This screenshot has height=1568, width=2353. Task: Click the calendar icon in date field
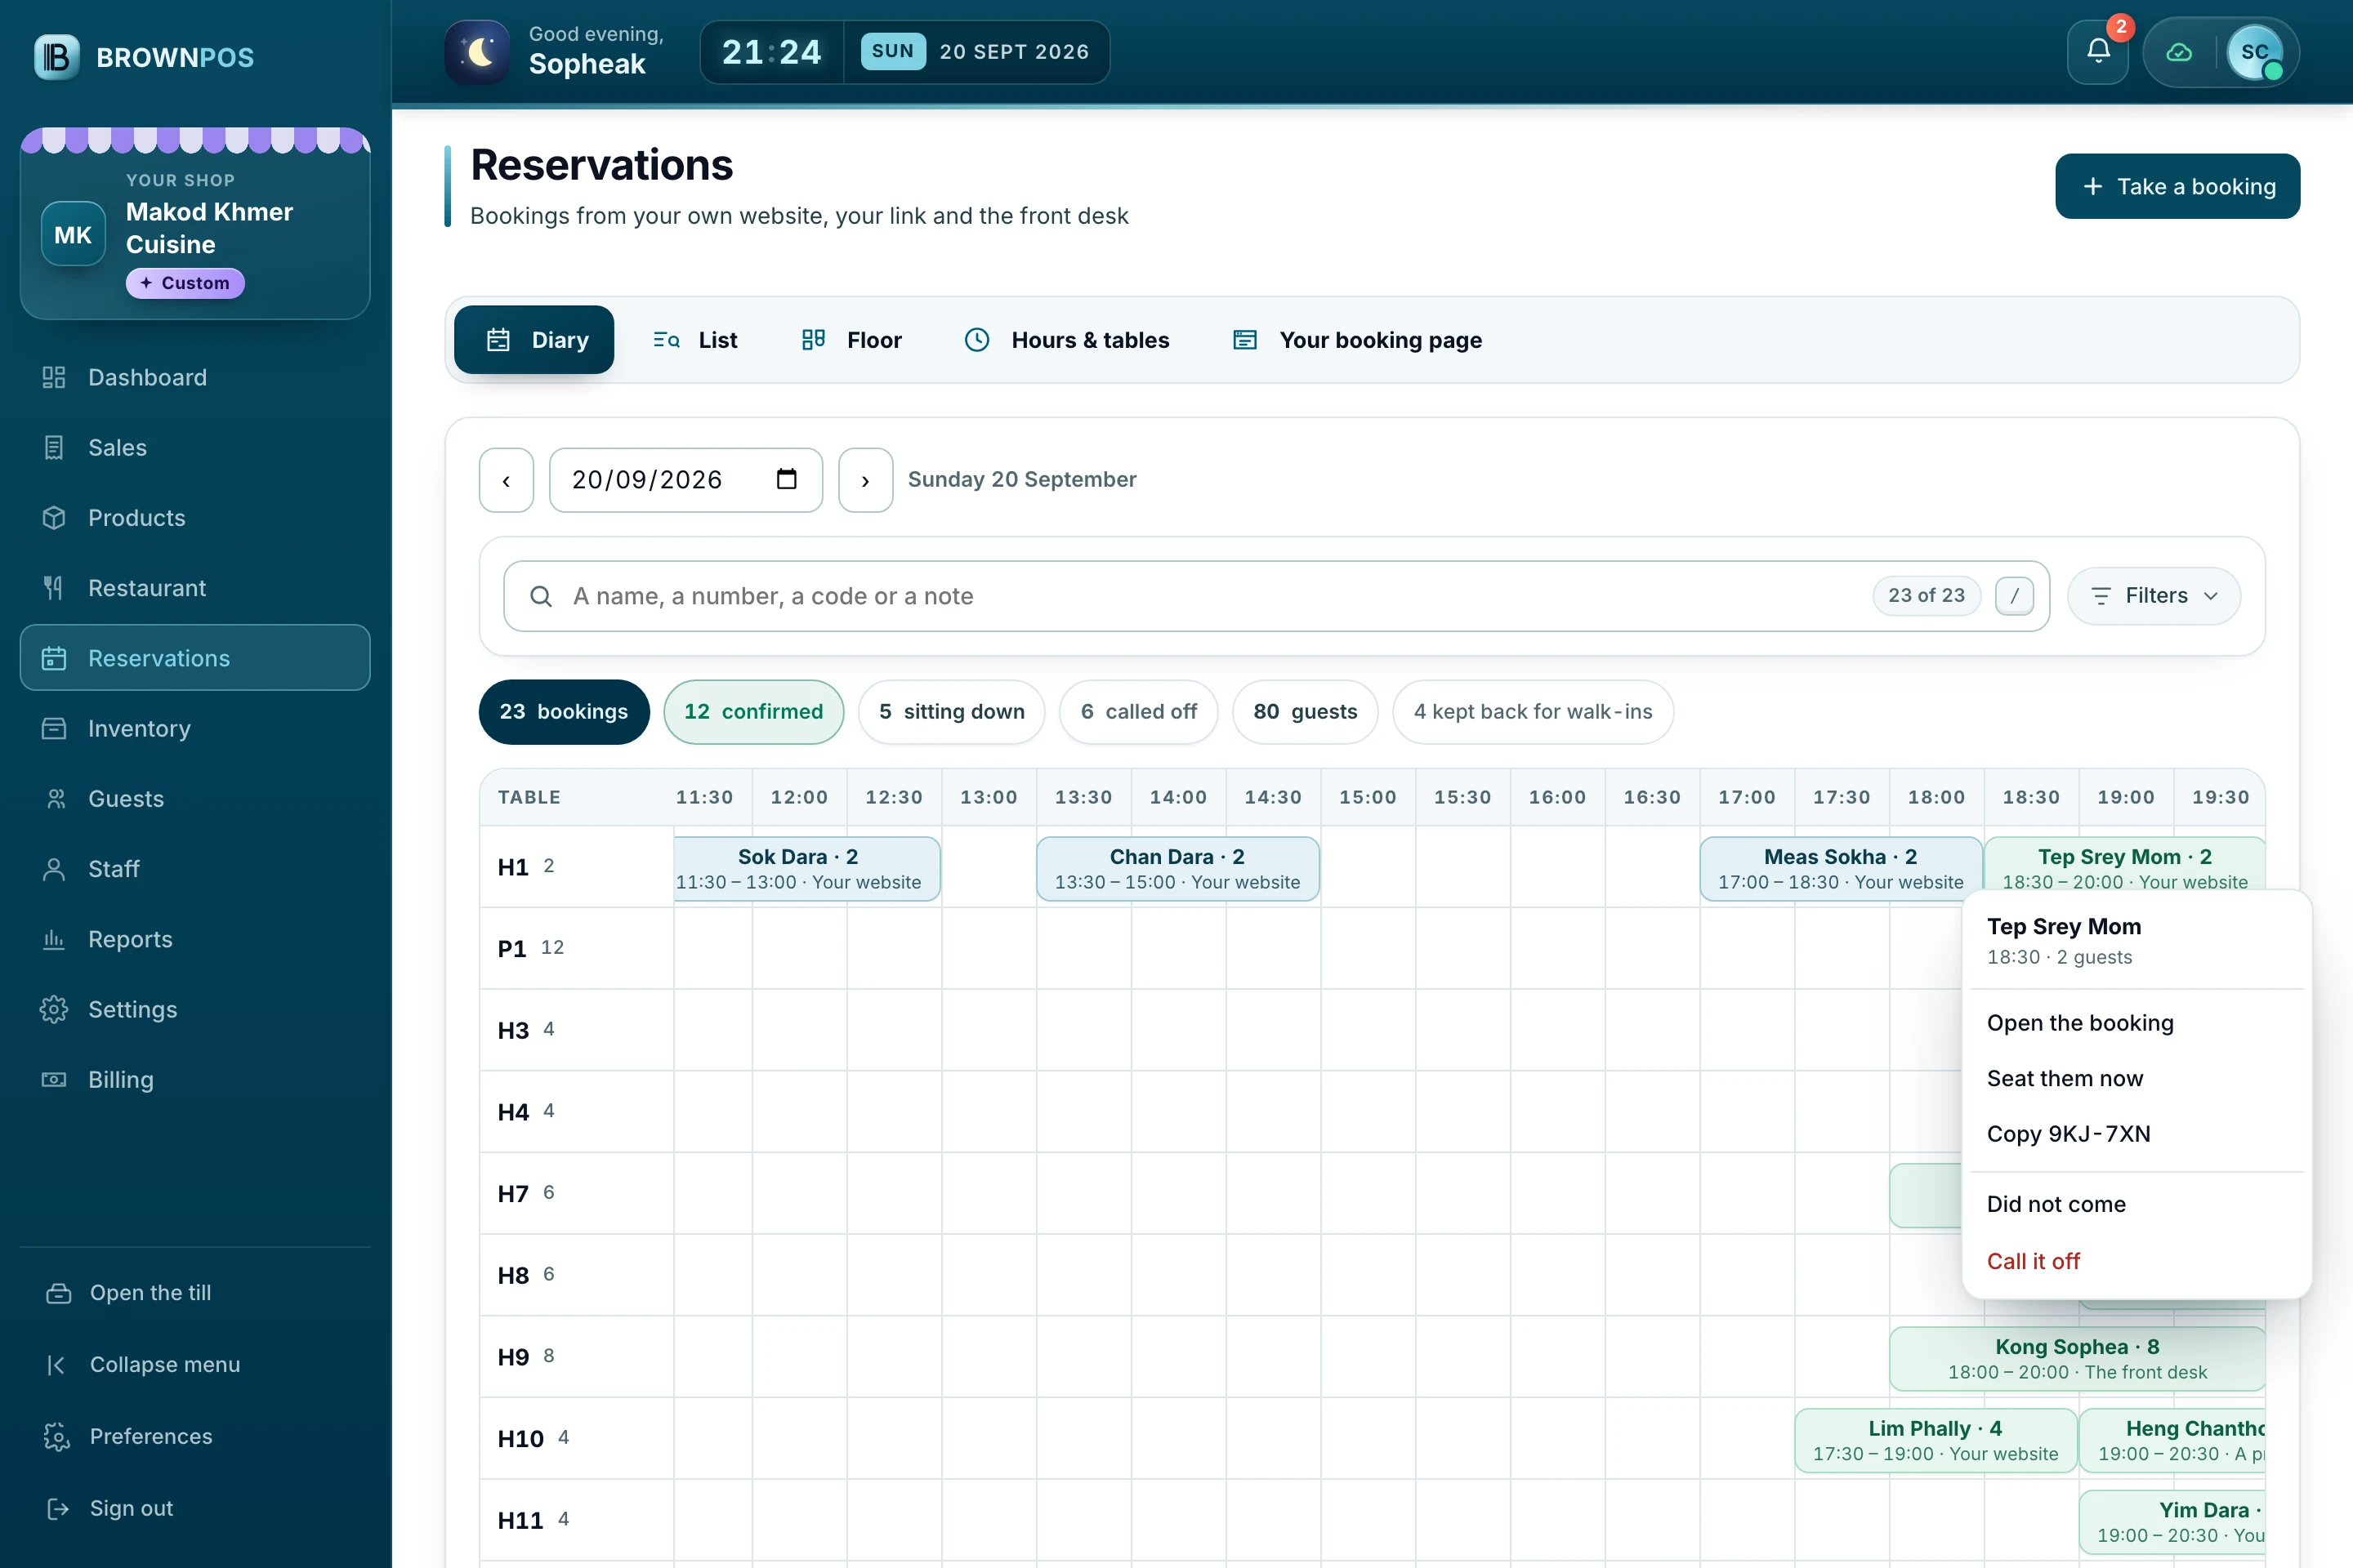pos(786,479)
